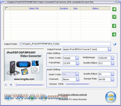Move selected file up with green up arrow

pos(114,35)
